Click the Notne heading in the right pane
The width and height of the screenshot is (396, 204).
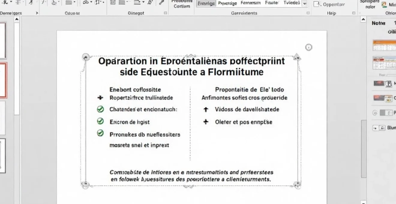point(378,23)
